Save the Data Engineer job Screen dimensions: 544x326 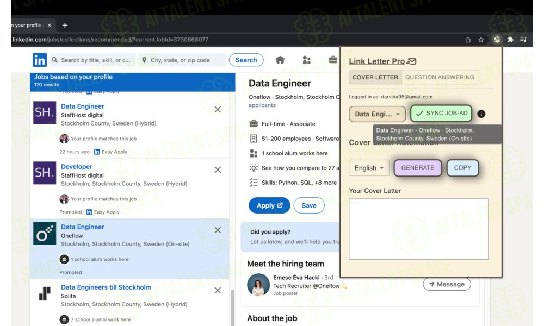point(309,205)
